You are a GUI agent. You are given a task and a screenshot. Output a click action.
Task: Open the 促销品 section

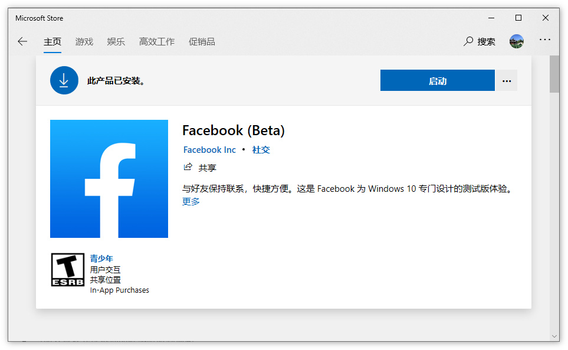[x=202, y=41]
